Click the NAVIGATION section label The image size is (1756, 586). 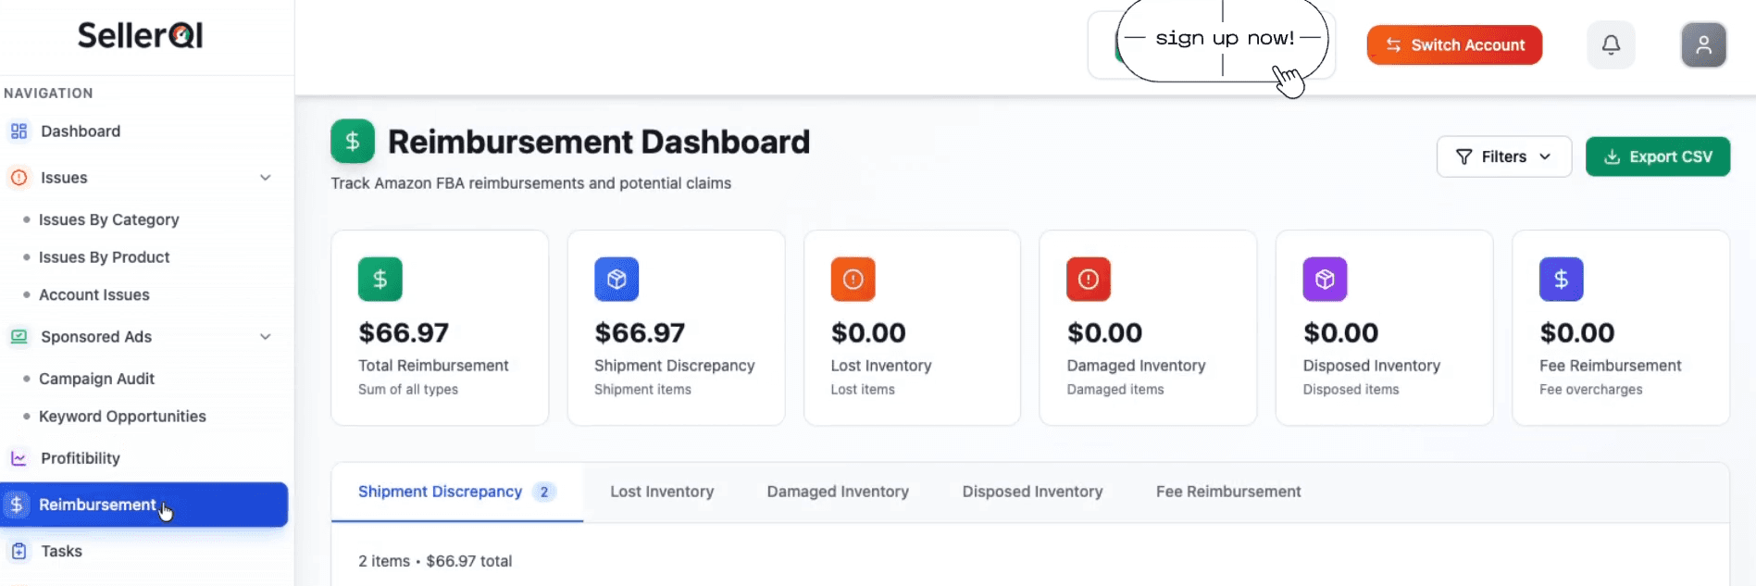pyautogui.click(x=48, y=94)
